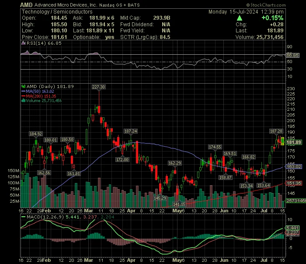This screenshot has width=306, height=264.
Task: Select the MA(50) 163.02 legend entry
Action: point(38,91)
